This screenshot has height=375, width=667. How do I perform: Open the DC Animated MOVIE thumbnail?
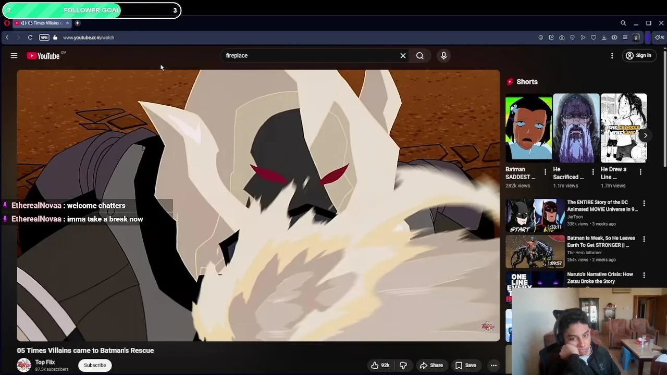535,215
